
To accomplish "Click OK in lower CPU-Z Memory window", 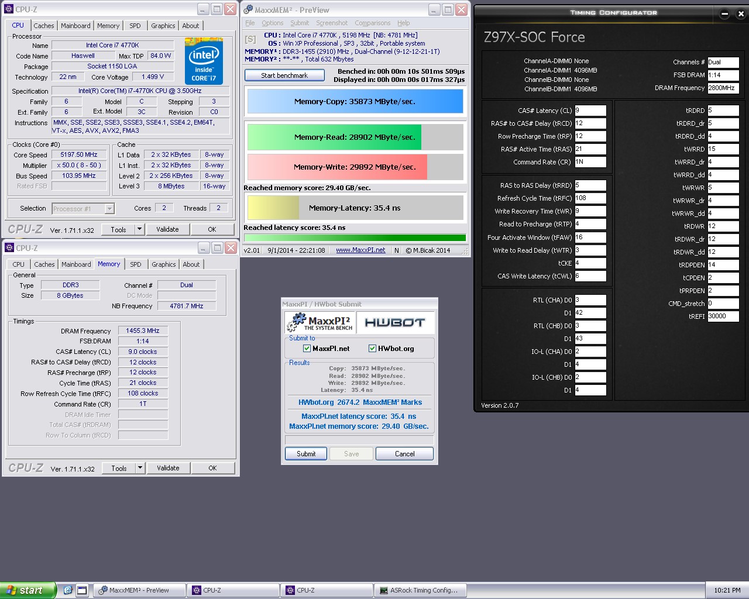I will [212, 468].
